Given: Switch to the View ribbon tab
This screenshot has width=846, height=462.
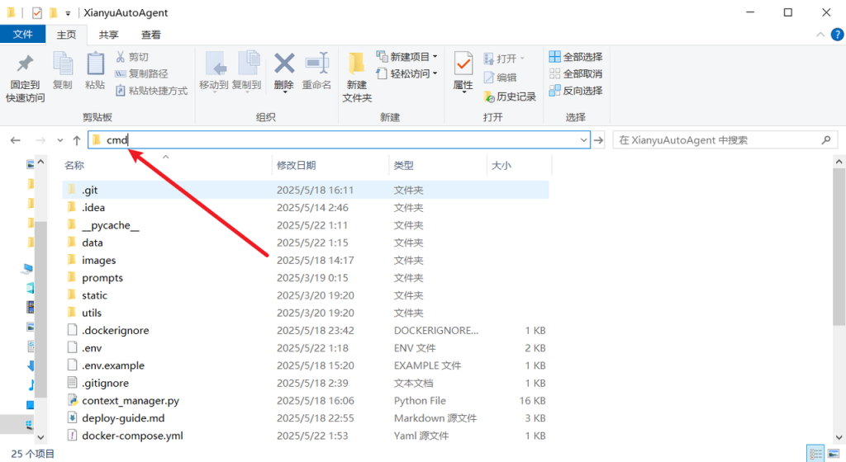Looking at the screenshot, I should pyautogui.click(x=151, y=35).
